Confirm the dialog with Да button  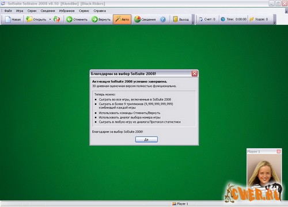(146, 139)
